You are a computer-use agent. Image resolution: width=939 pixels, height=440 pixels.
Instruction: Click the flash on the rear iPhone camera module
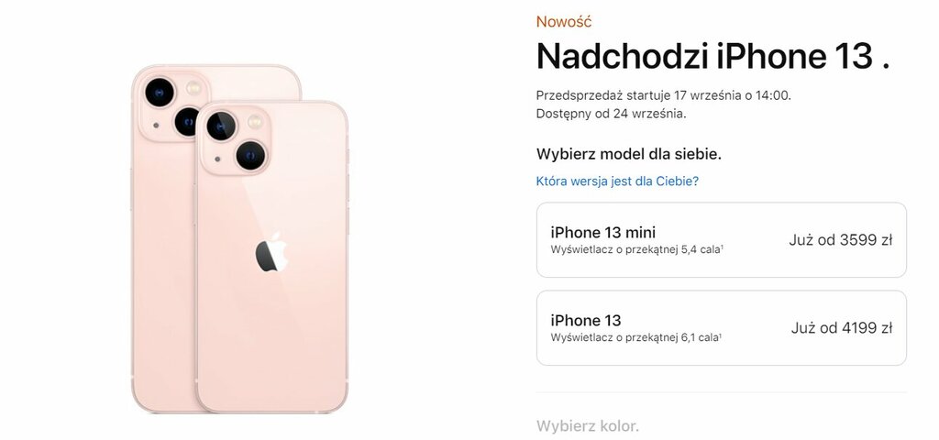193,89
